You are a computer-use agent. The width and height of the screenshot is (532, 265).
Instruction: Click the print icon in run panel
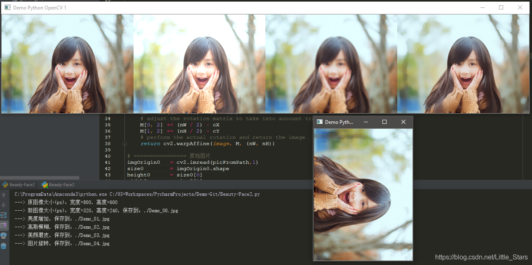[x=4, y=236]
